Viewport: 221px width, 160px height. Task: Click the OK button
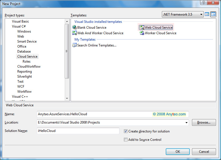click(177, 152)
